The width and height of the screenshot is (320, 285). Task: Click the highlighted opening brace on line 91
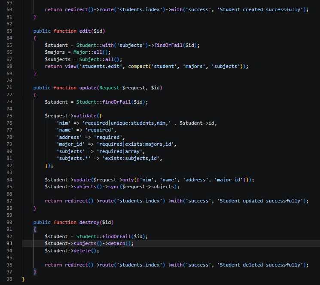(x=35, y=230)
